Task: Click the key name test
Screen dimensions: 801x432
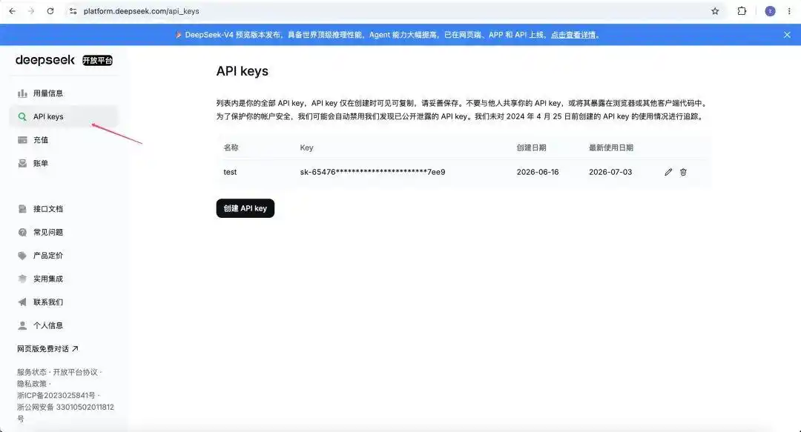Action: (230, 172)
